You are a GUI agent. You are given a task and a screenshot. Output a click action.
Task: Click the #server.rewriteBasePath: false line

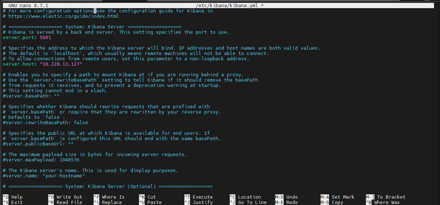[45, 123]
